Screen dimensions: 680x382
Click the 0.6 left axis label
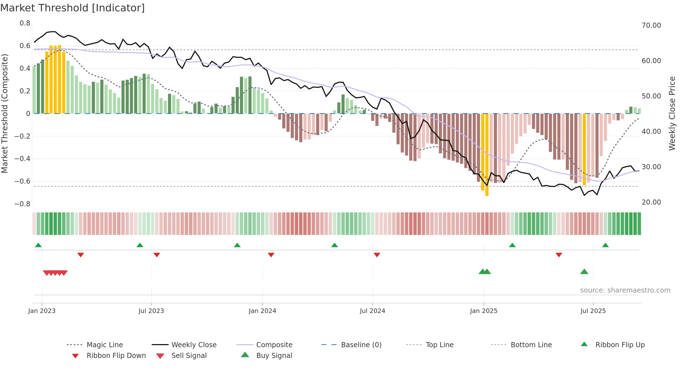coord(25,46)
